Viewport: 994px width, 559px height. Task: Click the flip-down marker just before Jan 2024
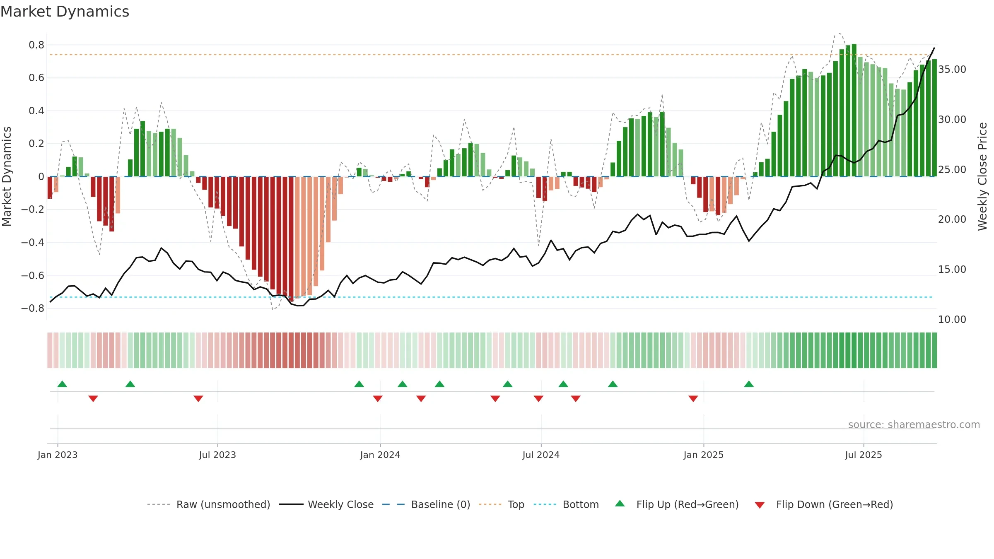[378, 398]
